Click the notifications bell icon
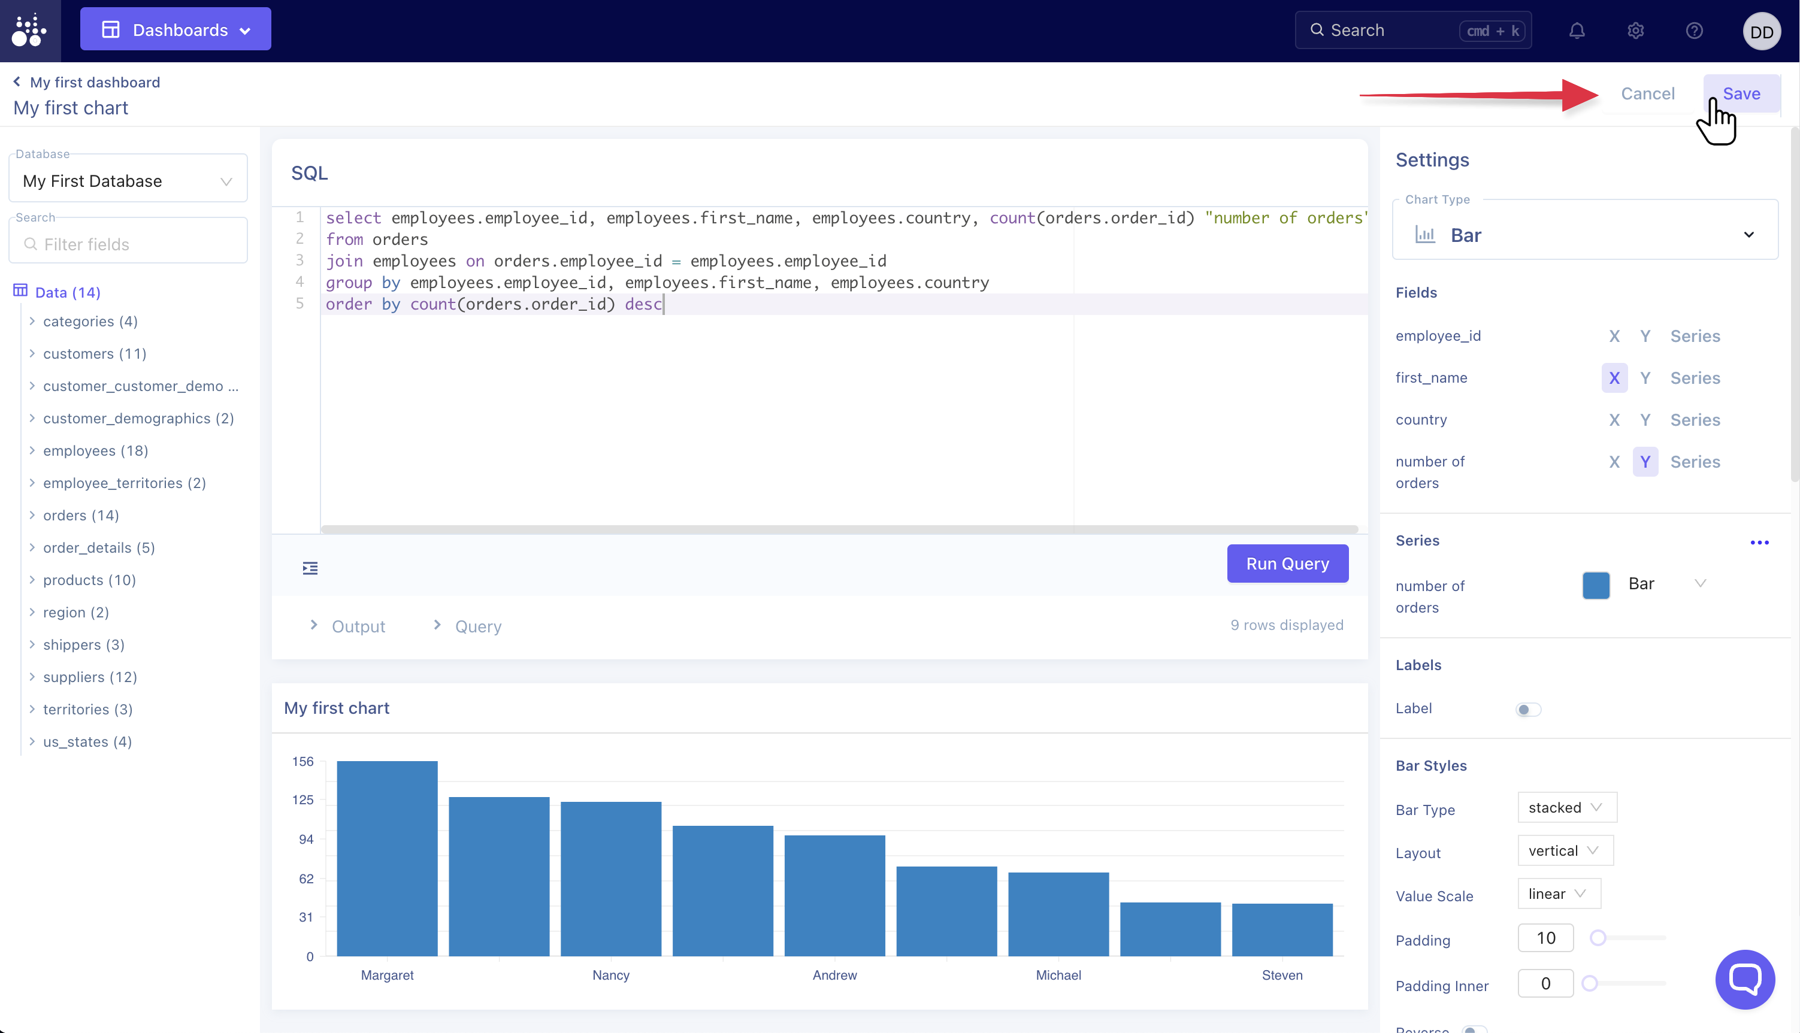 pos(1577,31)
